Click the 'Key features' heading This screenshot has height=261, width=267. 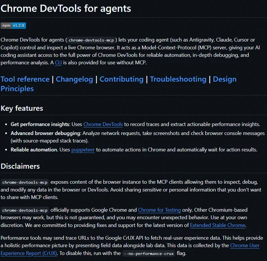pyautogui.click(x=22, y=108)
